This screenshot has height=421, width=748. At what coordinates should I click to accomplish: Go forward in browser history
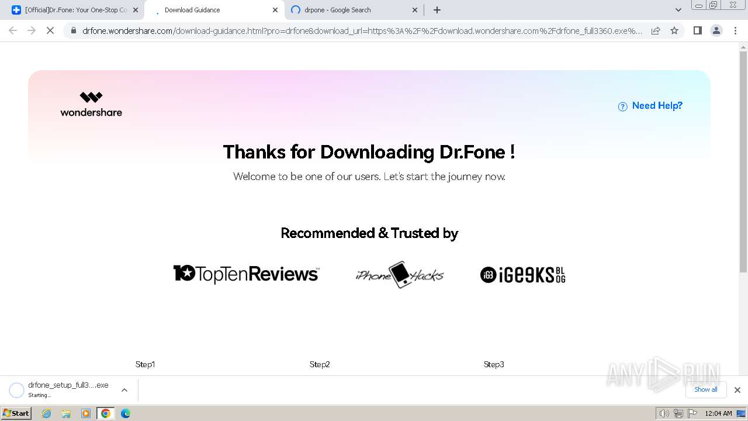[x=32, y=30]
